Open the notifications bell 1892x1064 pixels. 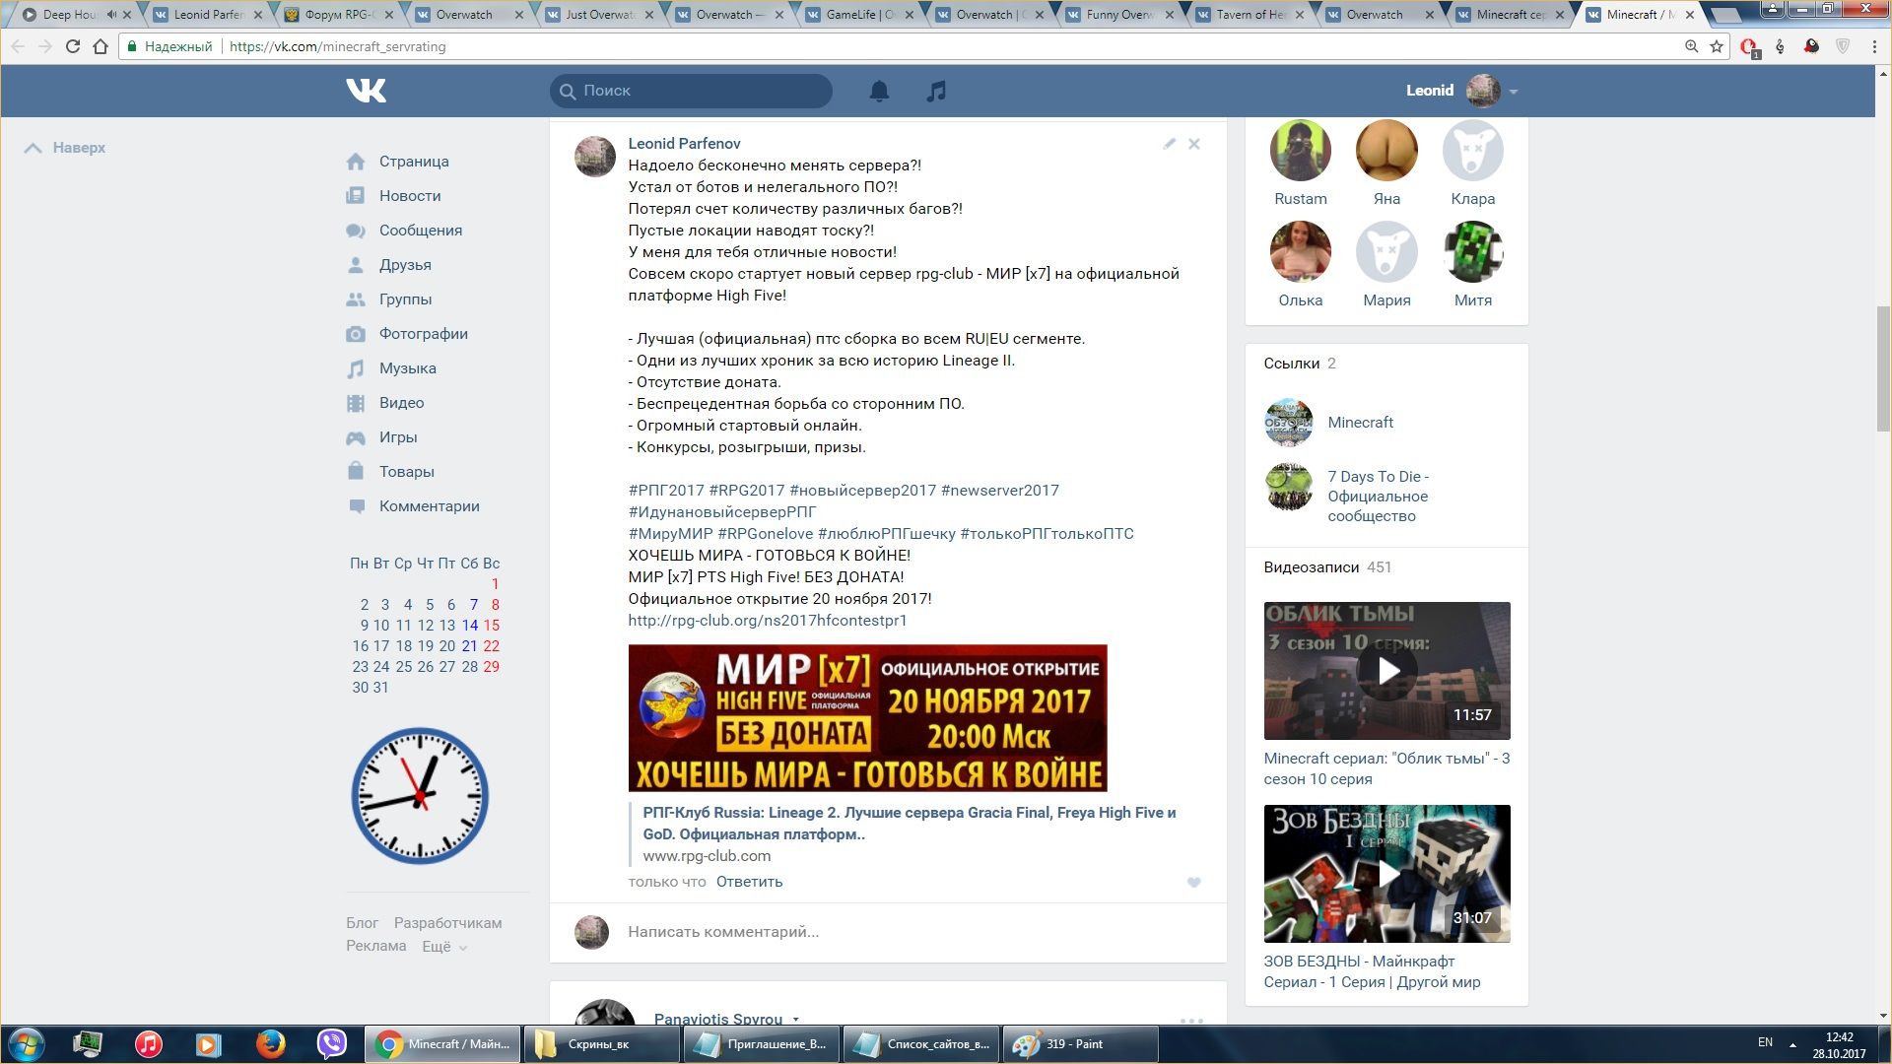(x=879, y=91)
